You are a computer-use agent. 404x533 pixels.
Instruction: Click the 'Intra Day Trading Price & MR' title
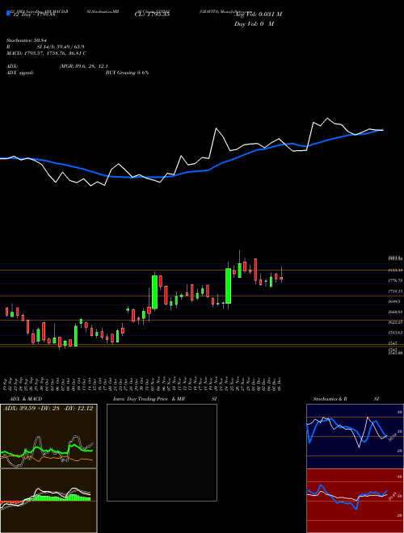pos(149,399)
